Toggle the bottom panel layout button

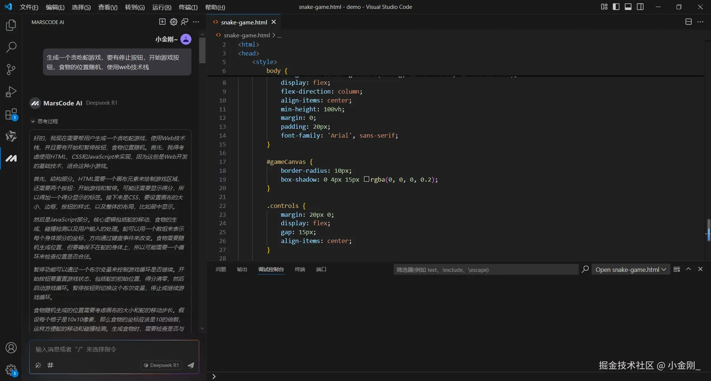628,7
